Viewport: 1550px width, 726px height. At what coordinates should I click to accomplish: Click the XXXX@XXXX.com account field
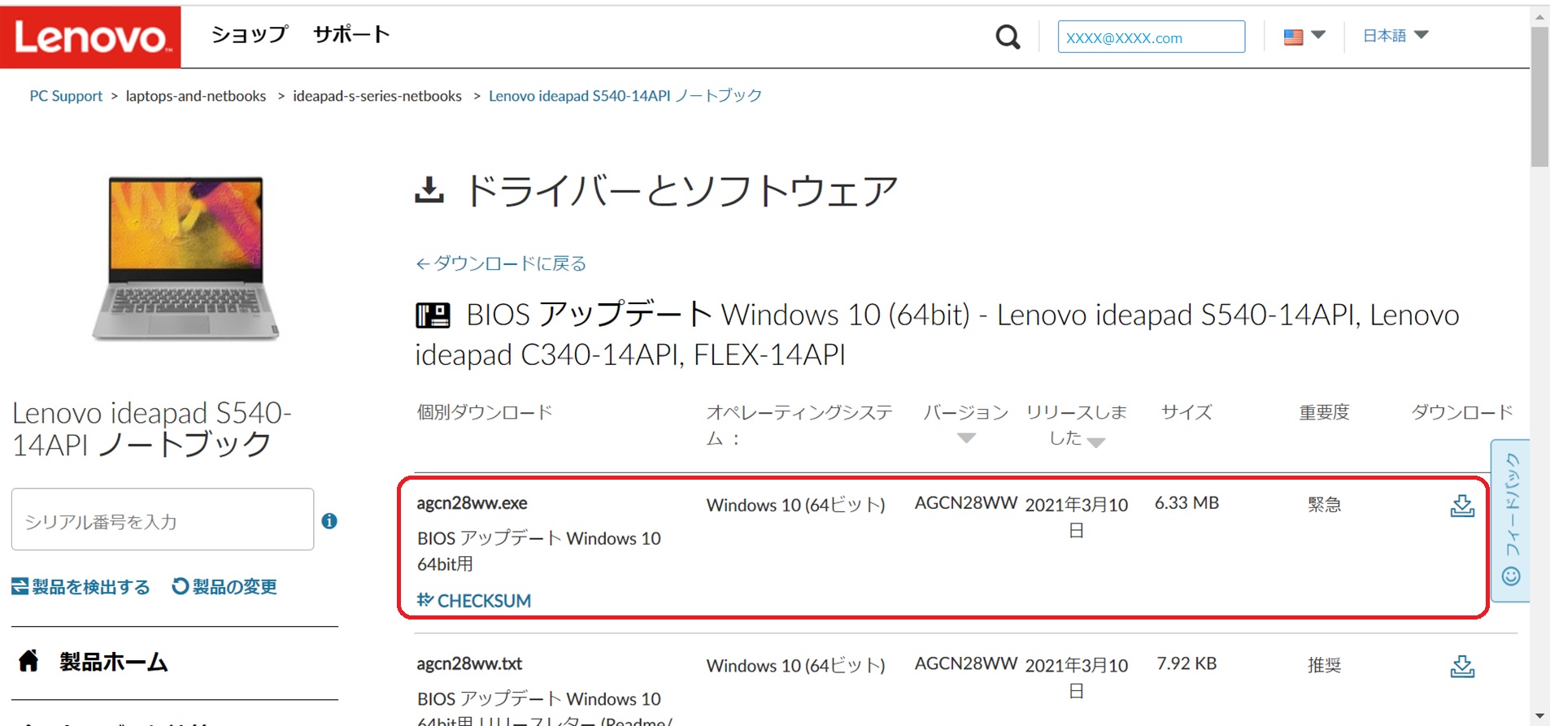tap(1151, 37)
